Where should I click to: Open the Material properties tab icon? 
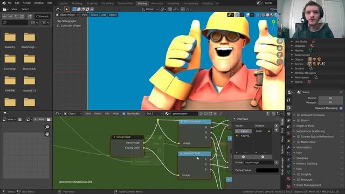click(x=289, y=178)
